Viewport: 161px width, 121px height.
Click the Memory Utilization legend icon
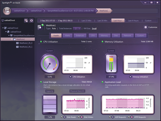[130, 77]
